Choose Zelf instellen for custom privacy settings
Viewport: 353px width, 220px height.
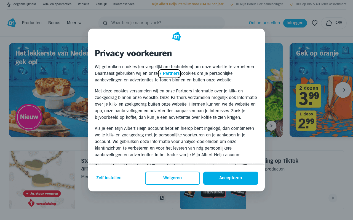coord(109,178)
